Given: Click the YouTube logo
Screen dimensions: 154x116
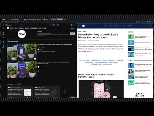Looking at the screenshot, I should click(x=8, y=25).
